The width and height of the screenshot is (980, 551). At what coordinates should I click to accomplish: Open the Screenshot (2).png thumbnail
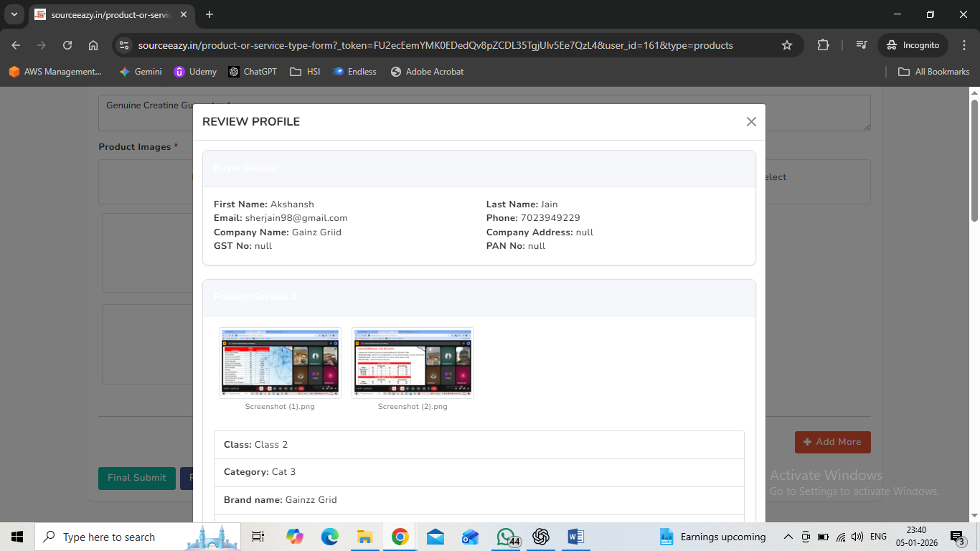point(413,362)
